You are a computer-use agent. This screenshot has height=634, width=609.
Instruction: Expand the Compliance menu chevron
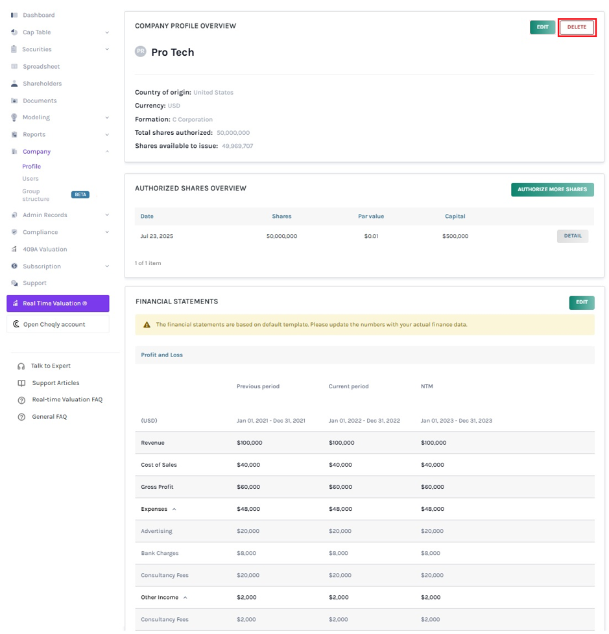[x=107, y=231]
